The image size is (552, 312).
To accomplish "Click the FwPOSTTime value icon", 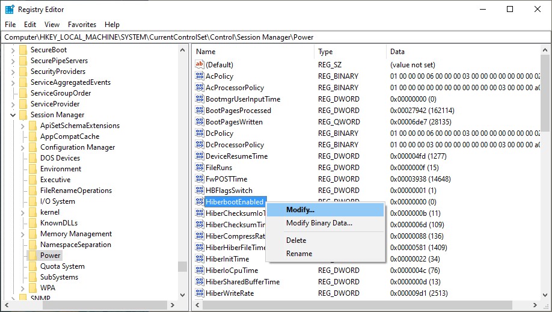I will pos(200,179).
